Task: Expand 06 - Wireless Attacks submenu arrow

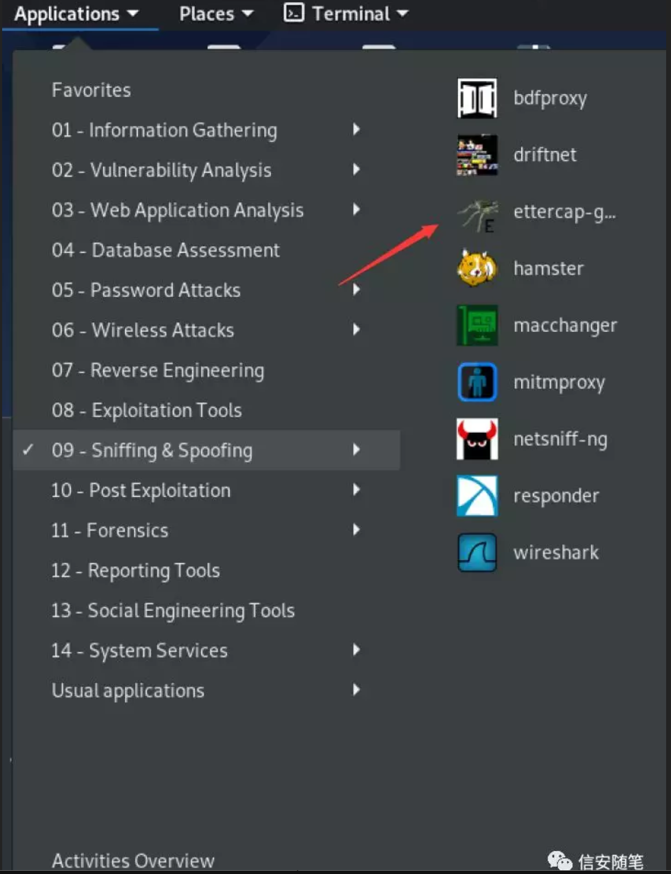Action: coord(356,329)
